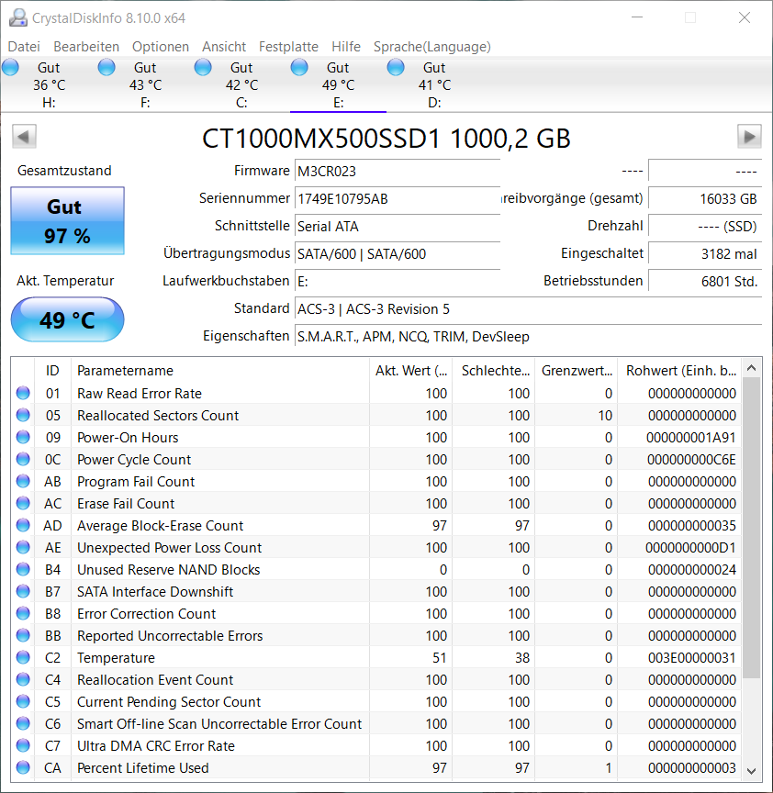Click status orb for Current Pending Sector Count
The height and width of the screenshot is (793, 773).
[x=23, y=701]
